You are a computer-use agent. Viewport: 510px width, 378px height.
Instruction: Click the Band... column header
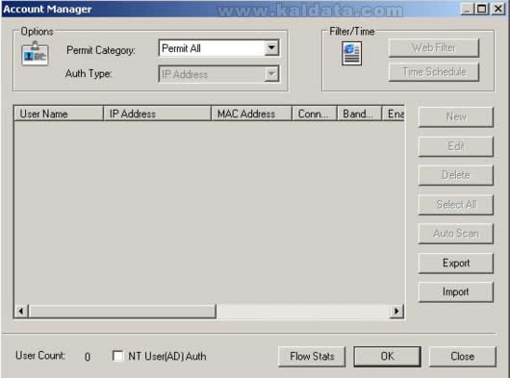[x=359, y=113]
